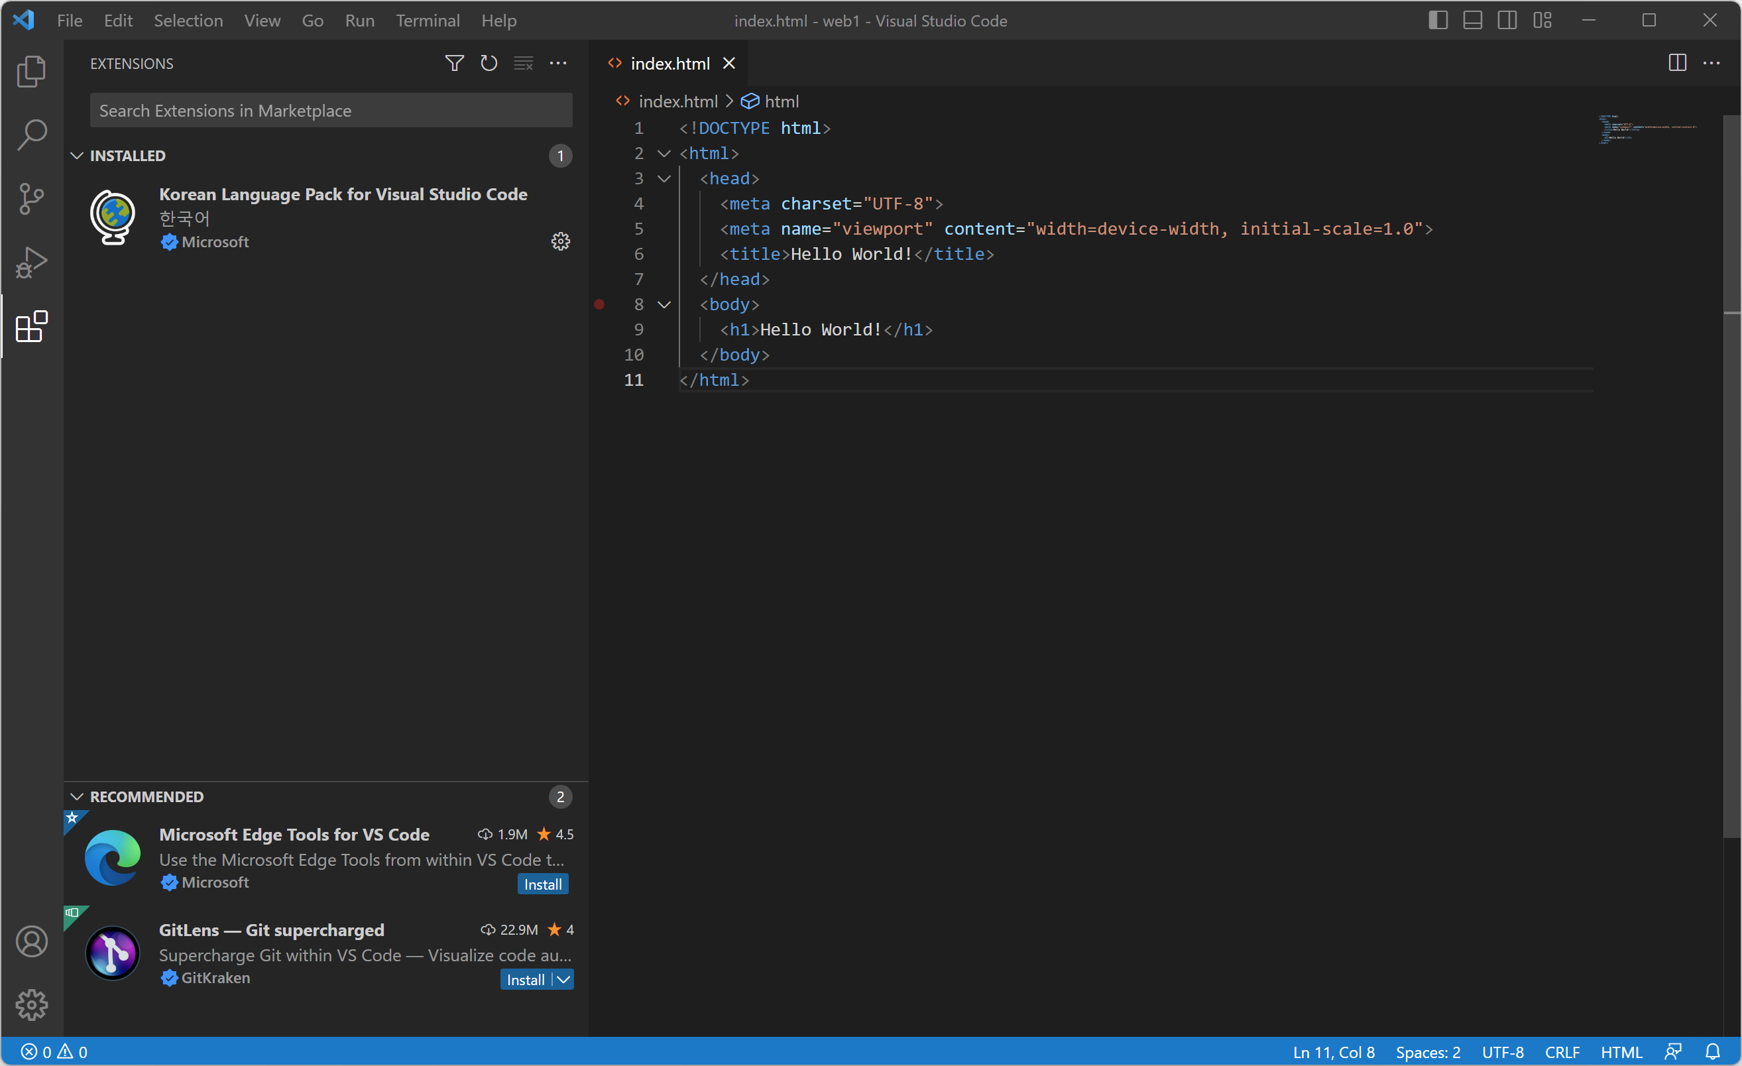Open the Run and Debug view

31,263
